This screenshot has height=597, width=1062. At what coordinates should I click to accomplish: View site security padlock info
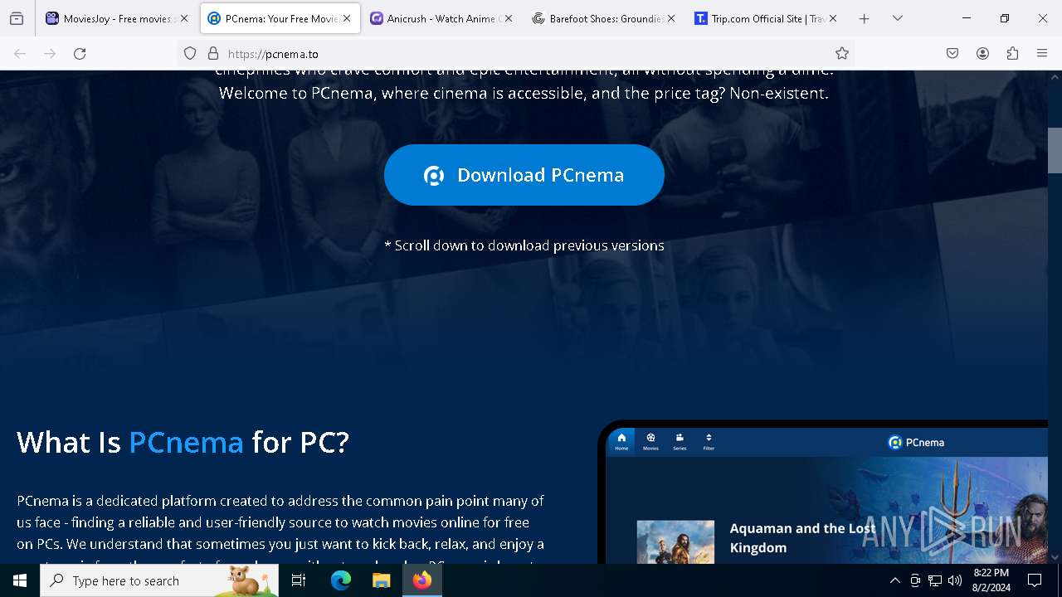click(213, 54)
